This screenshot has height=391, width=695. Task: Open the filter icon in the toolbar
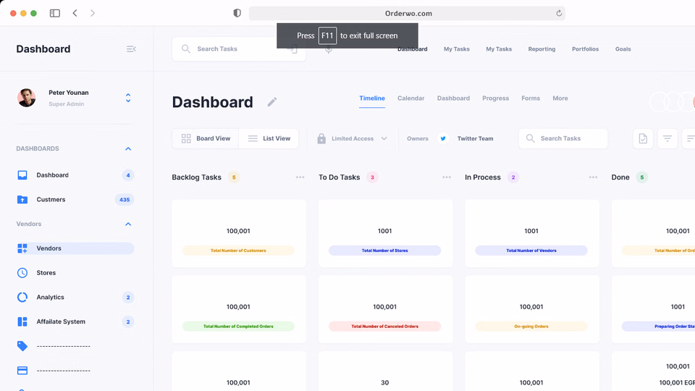coord(667,138)
